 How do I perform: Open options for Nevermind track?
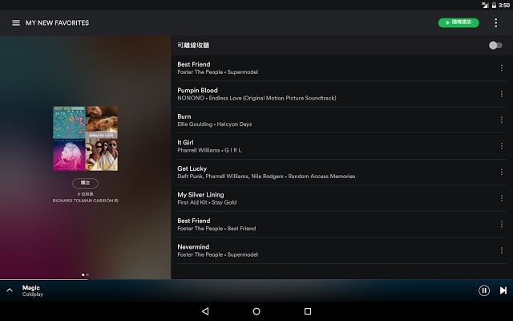tap(502, 250)
